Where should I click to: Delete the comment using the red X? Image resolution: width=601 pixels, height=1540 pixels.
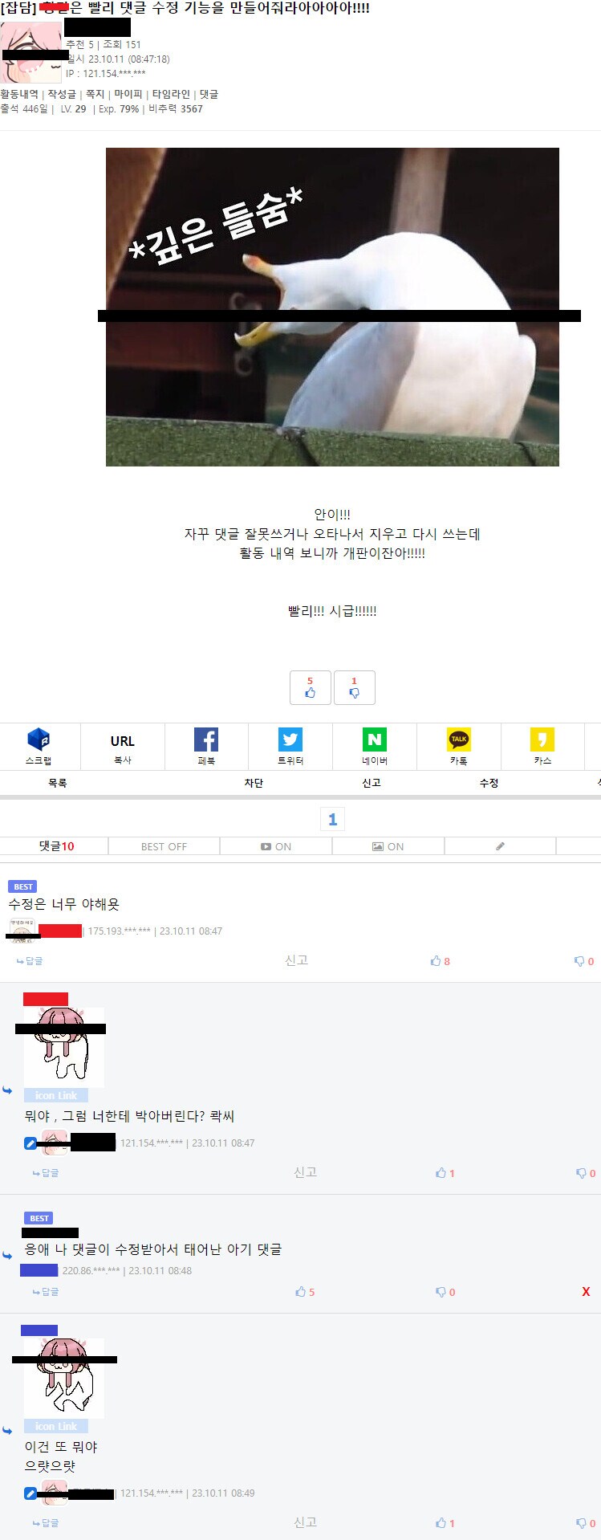coord(586,1292)
